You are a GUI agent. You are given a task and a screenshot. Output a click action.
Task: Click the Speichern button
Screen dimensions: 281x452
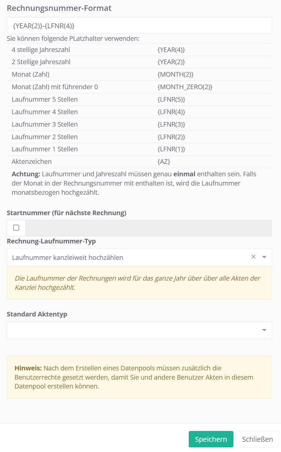211,439
